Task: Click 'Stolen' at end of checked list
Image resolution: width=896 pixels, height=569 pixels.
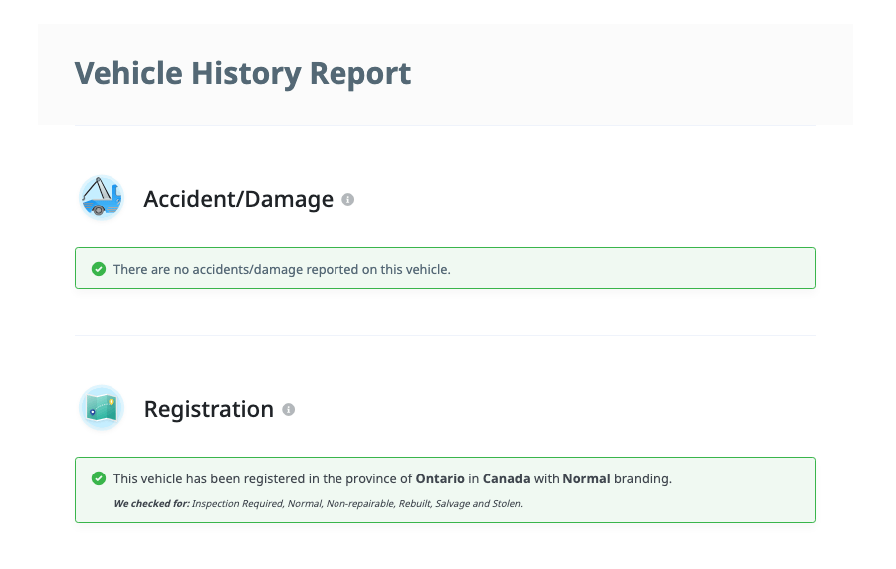Action: pos(507,504)
